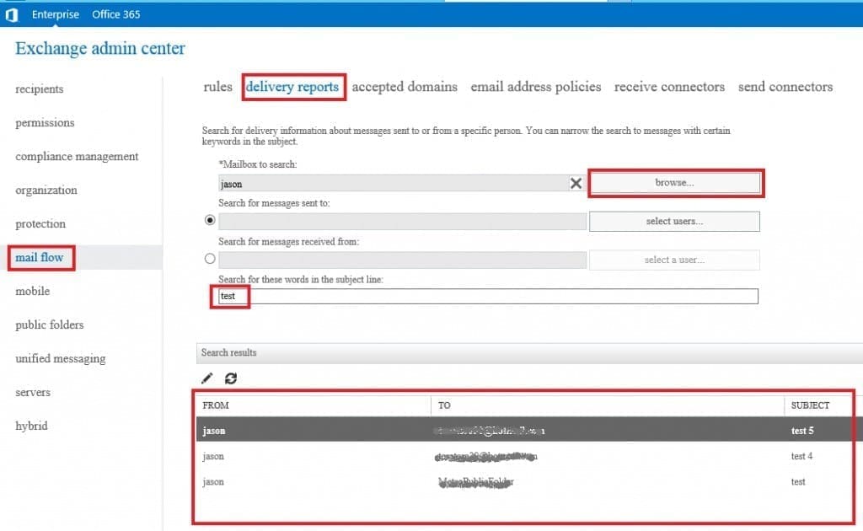Click the Office logo icon in header
This screenshot has height=531, width=863.
coord(12,15)
